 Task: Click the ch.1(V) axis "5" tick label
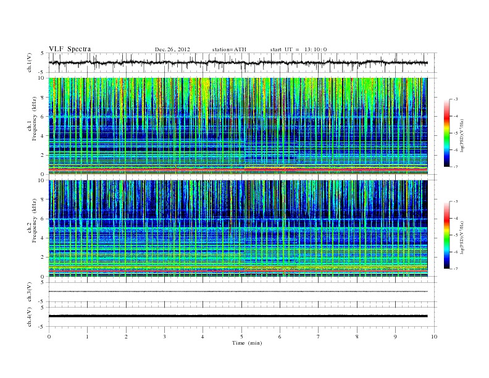(43, 53)
